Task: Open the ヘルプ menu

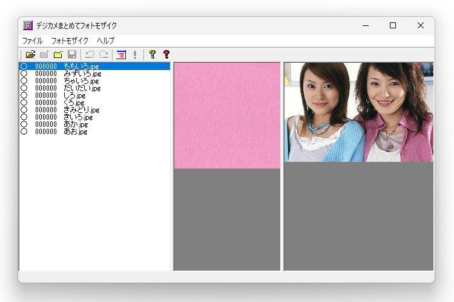Action: [x=106, y=40]
